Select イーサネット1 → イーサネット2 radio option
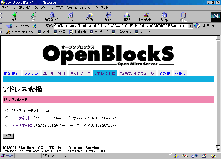The height and width of the screenshot is (159, 221). (7, 118)
